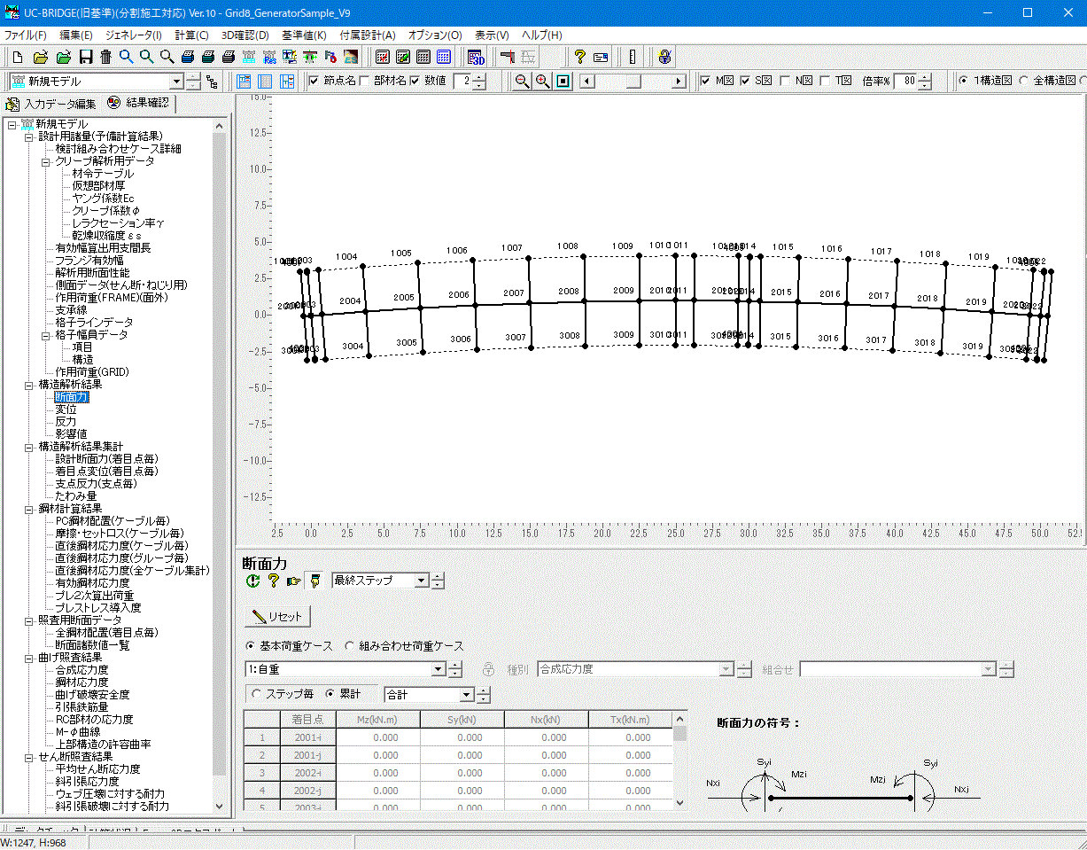Collapse the 鋼材計算結果 tree node
The height and width of the screenshot is (850, 1087).
pyautogui.click(x=28, y=509)
